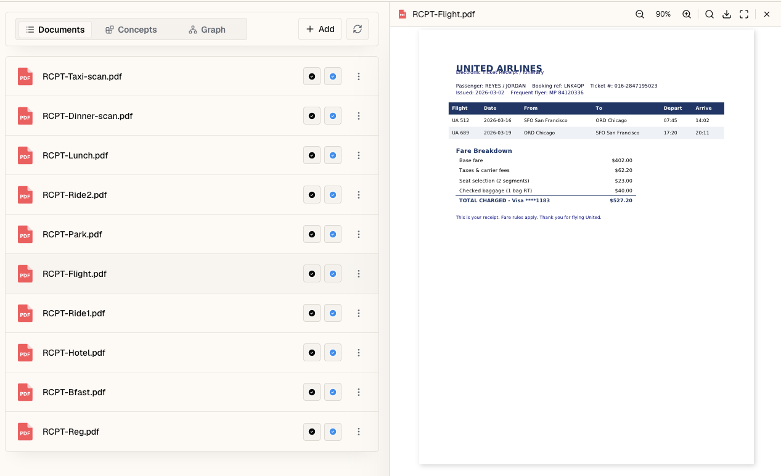Open RCPT-Bfast.pdf in the list
This screenshot has width=781, height=476.
tap(192, 392)
